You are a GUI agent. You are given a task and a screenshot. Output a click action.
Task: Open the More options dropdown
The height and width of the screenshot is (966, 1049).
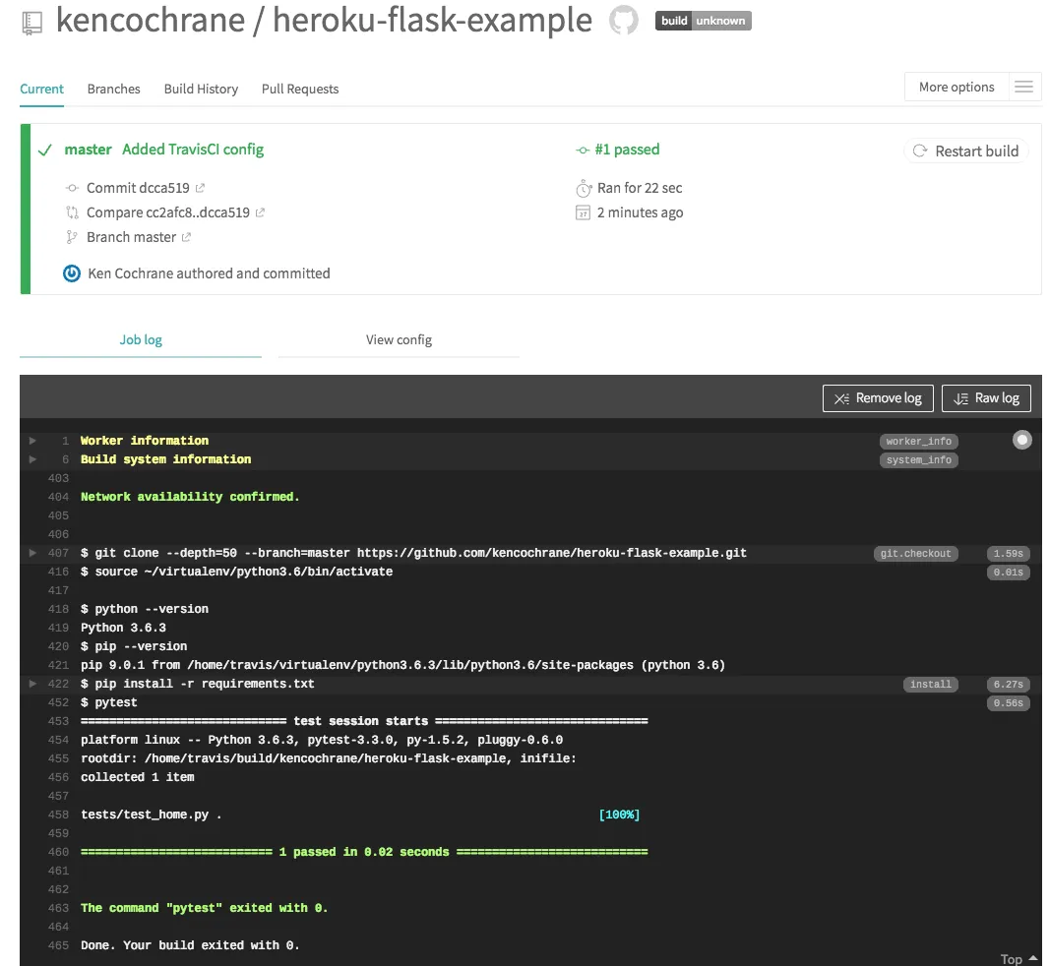pyautogui.click(x=956, y=87)
